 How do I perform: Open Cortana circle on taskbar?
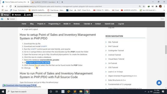51,92
